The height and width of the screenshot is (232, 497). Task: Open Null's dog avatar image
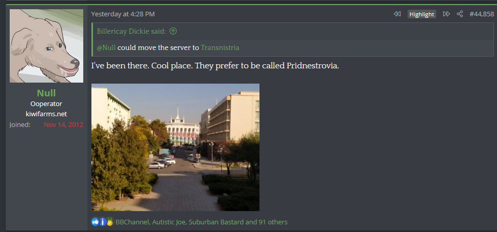point(46,46)
